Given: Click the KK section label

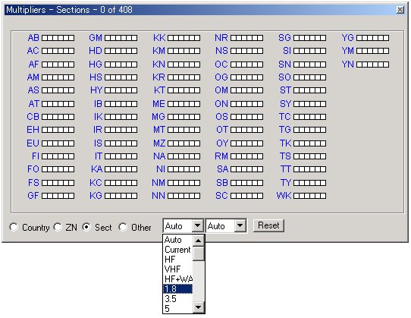Looking at the screenshot, I should pyautogui.click(x=159, y=38).
